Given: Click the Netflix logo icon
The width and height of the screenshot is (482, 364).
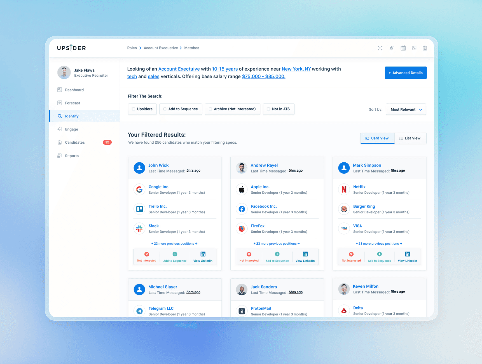Looking at the screenshot, I should pyautogui.click(x=344, y=190).
